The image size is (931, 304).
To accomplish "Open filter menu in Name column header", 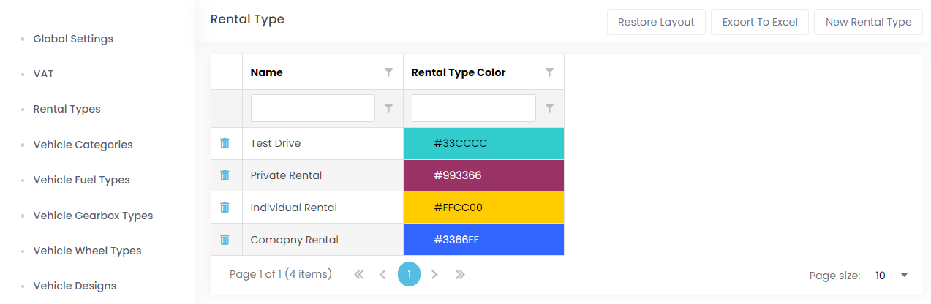I will 388,72.
